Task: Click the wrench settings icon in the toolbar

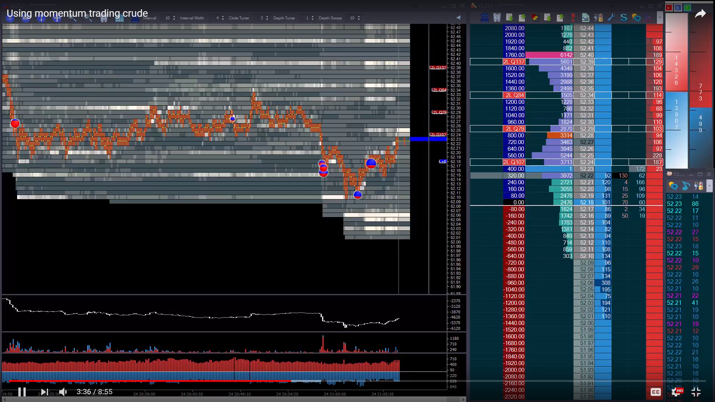Action: pyautogui.click(x=611, y=17)
